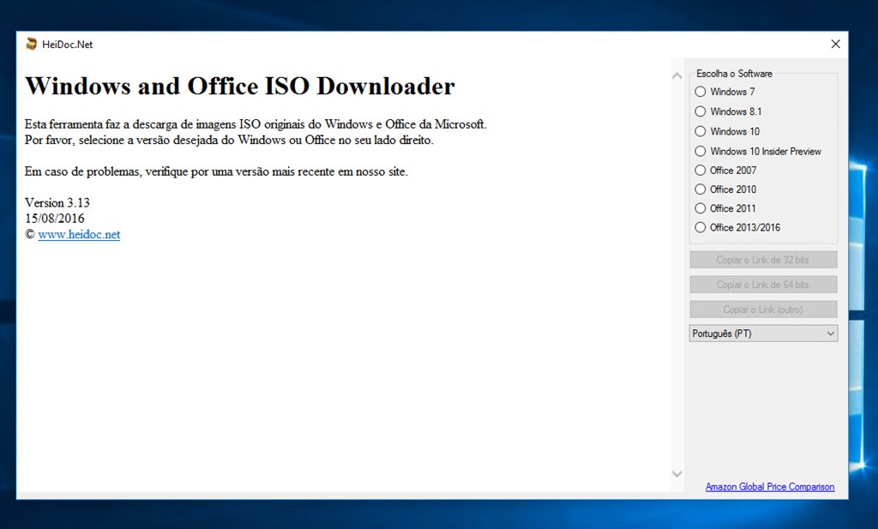Viewport: 878px width, 529px height.
Task: Select the Office 2011 radio option
Action: [701, 208]
